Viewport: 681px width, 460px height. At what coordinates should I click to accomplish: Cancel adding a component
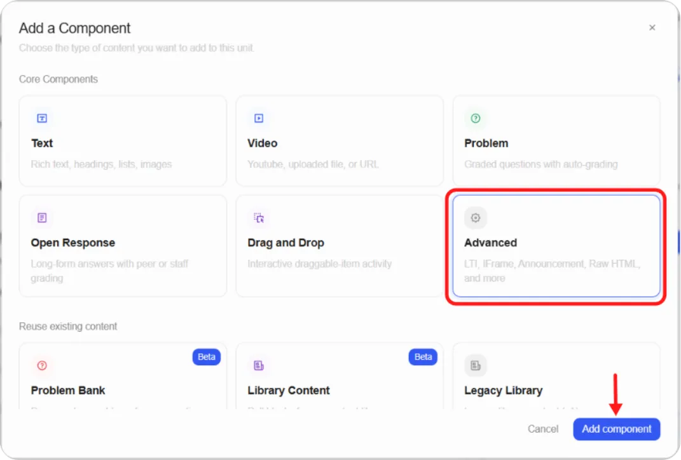pos(543,429)
